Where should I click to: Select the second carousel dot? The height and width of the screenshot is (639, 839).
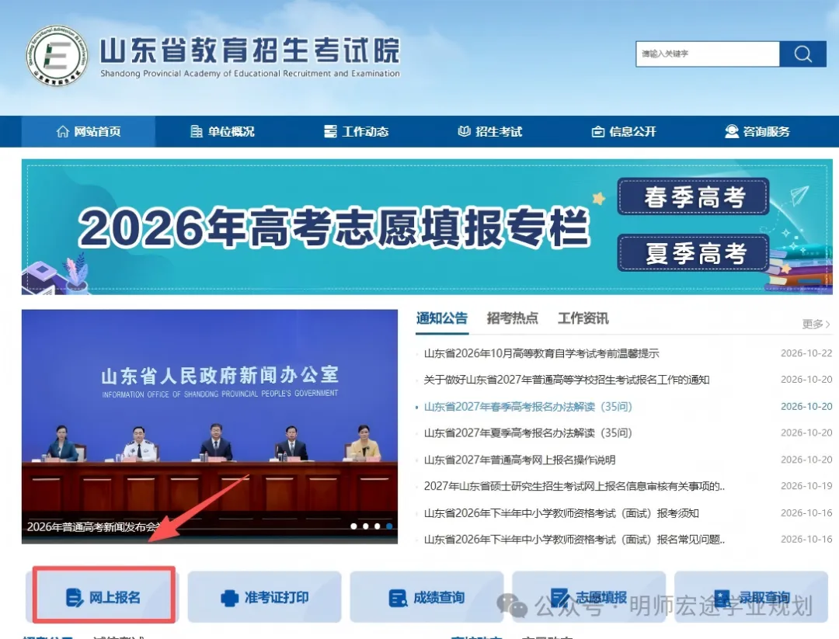click(x=365, y=526)
